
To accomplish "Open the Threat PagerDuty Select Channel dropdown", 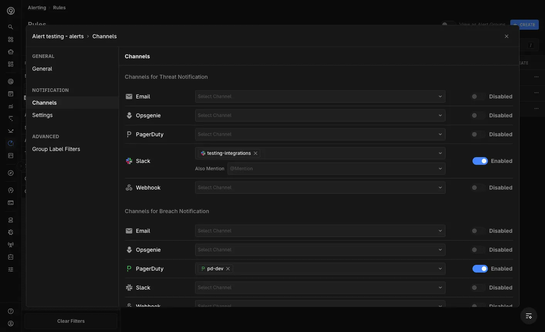I will click(320, 134).
